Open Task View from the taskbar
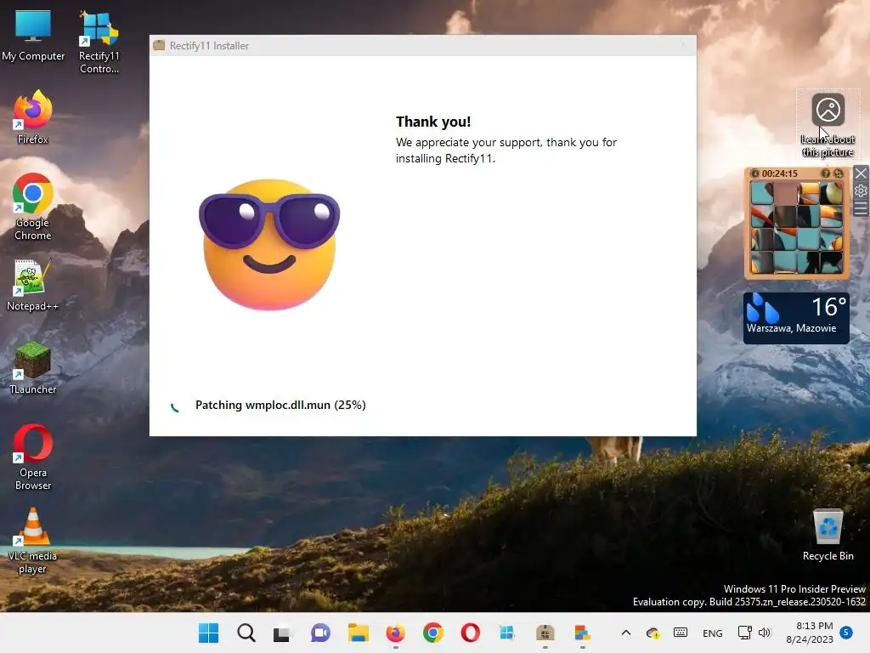This screenshot has width=870, height=653. 282,633
